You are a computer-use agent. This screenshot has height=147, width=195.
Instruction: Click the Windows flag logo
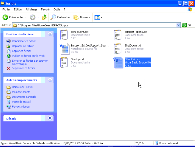(190, 9)
